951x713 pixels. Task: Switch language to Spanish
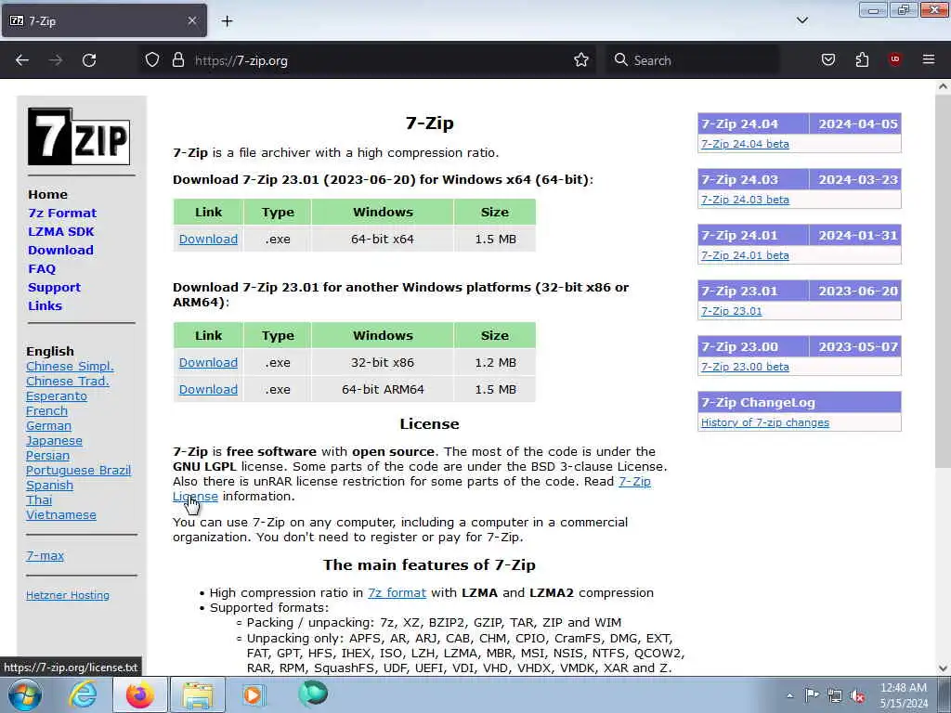(x=49, y=485)
